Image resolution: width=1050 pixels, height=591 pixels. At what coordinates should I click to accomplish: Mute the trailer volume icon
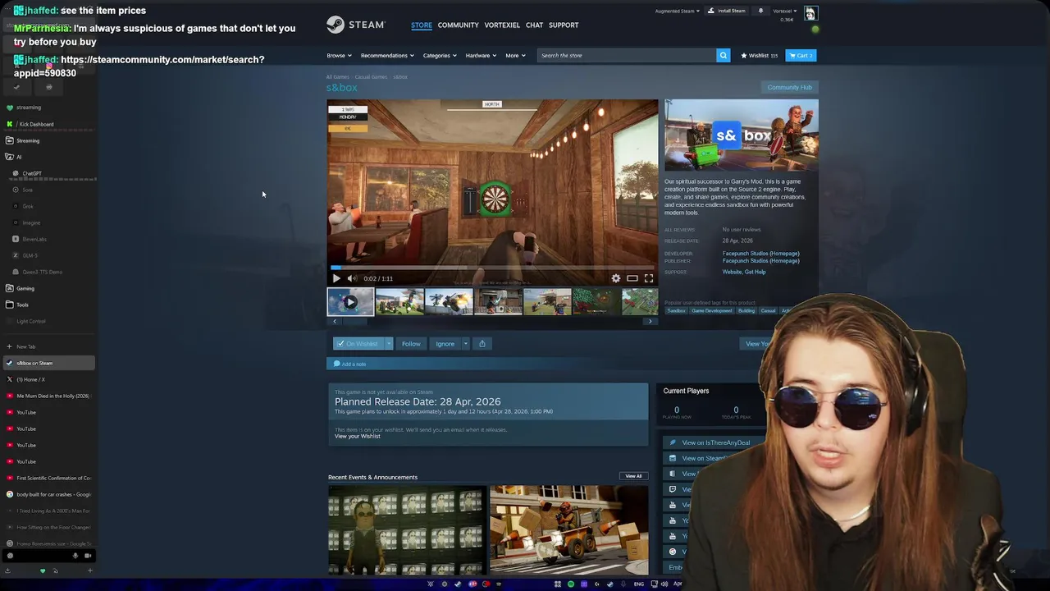[x=353, y=278]
